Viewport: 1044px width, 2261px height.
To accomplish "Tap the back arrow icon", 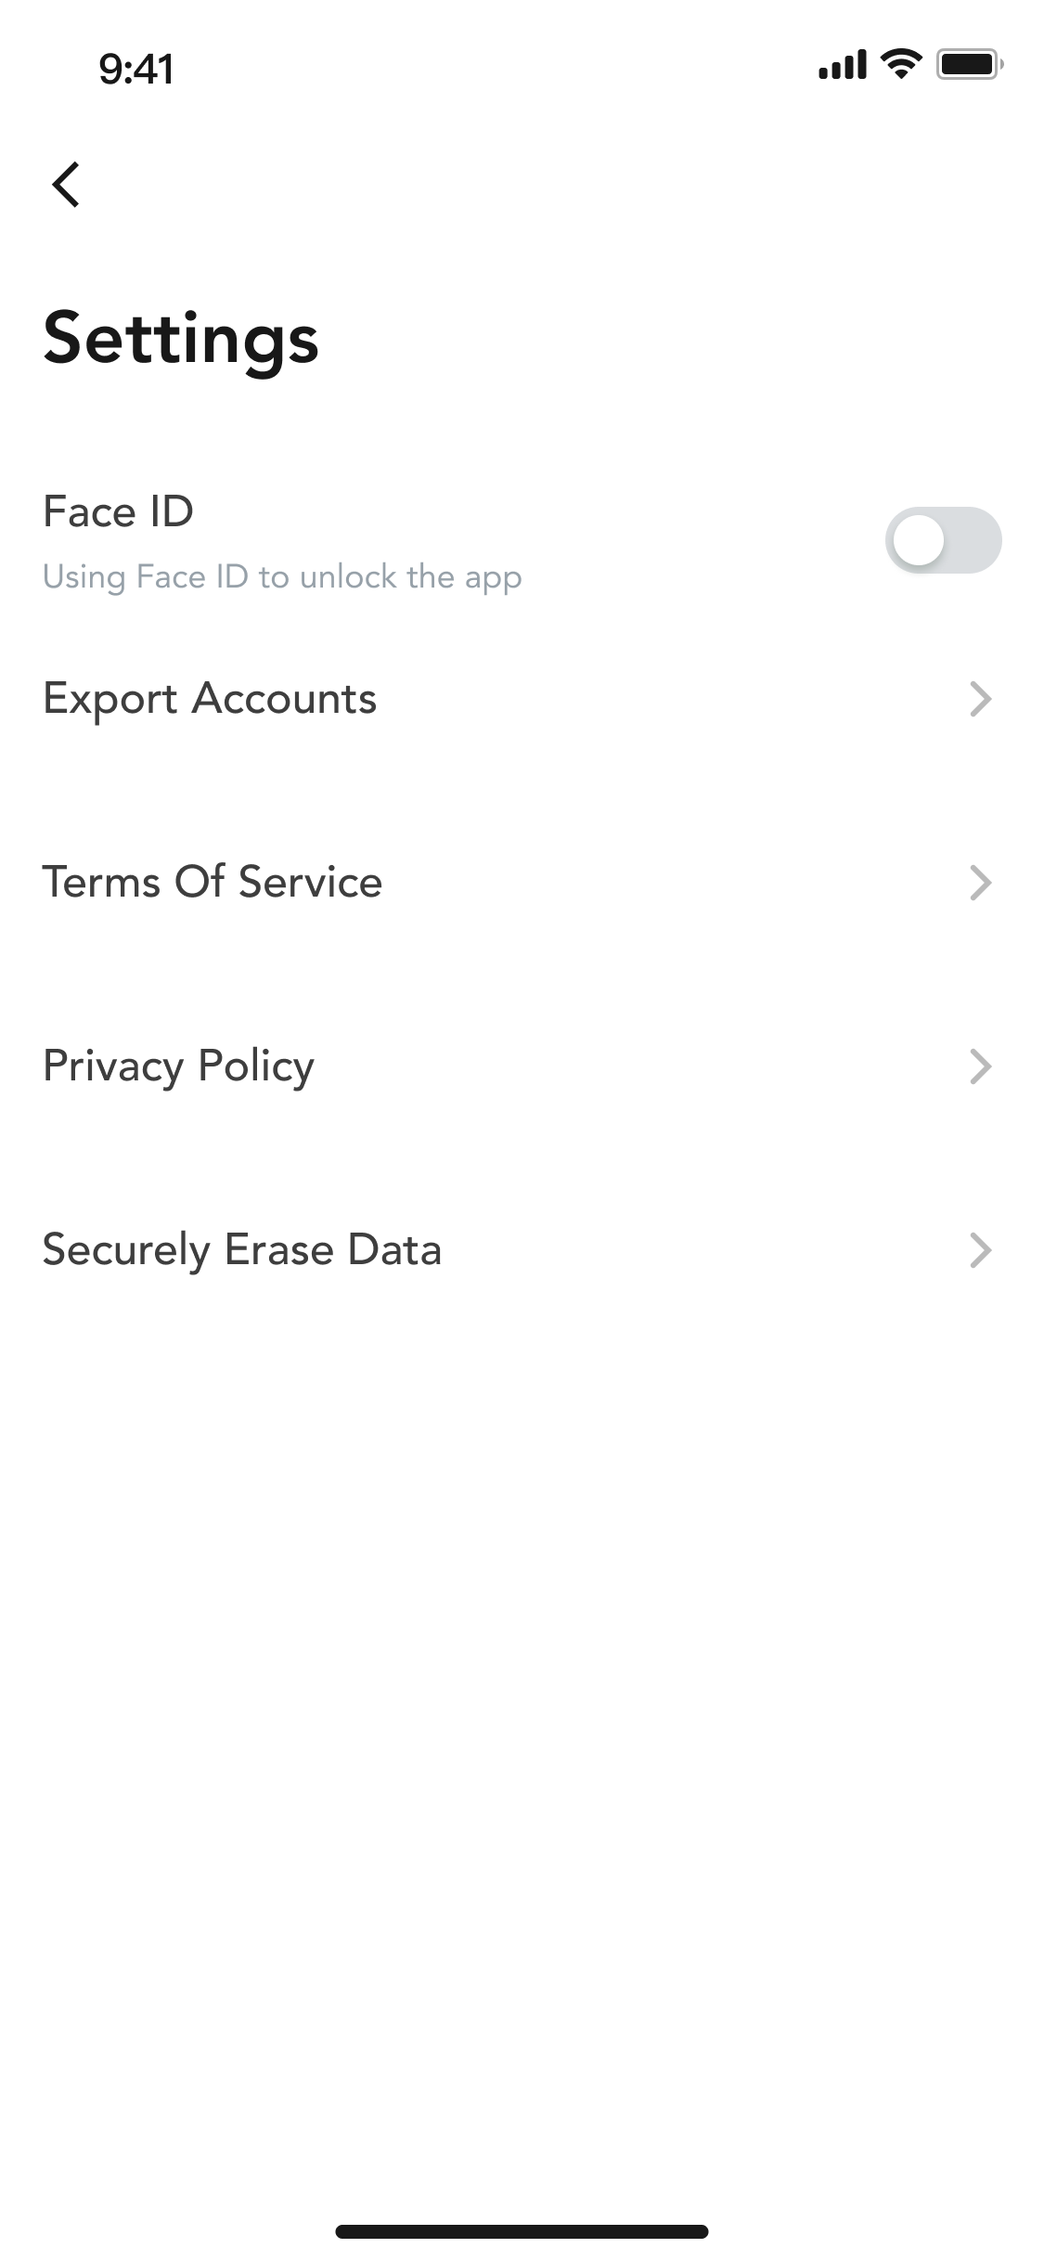I will click(66, 184).
